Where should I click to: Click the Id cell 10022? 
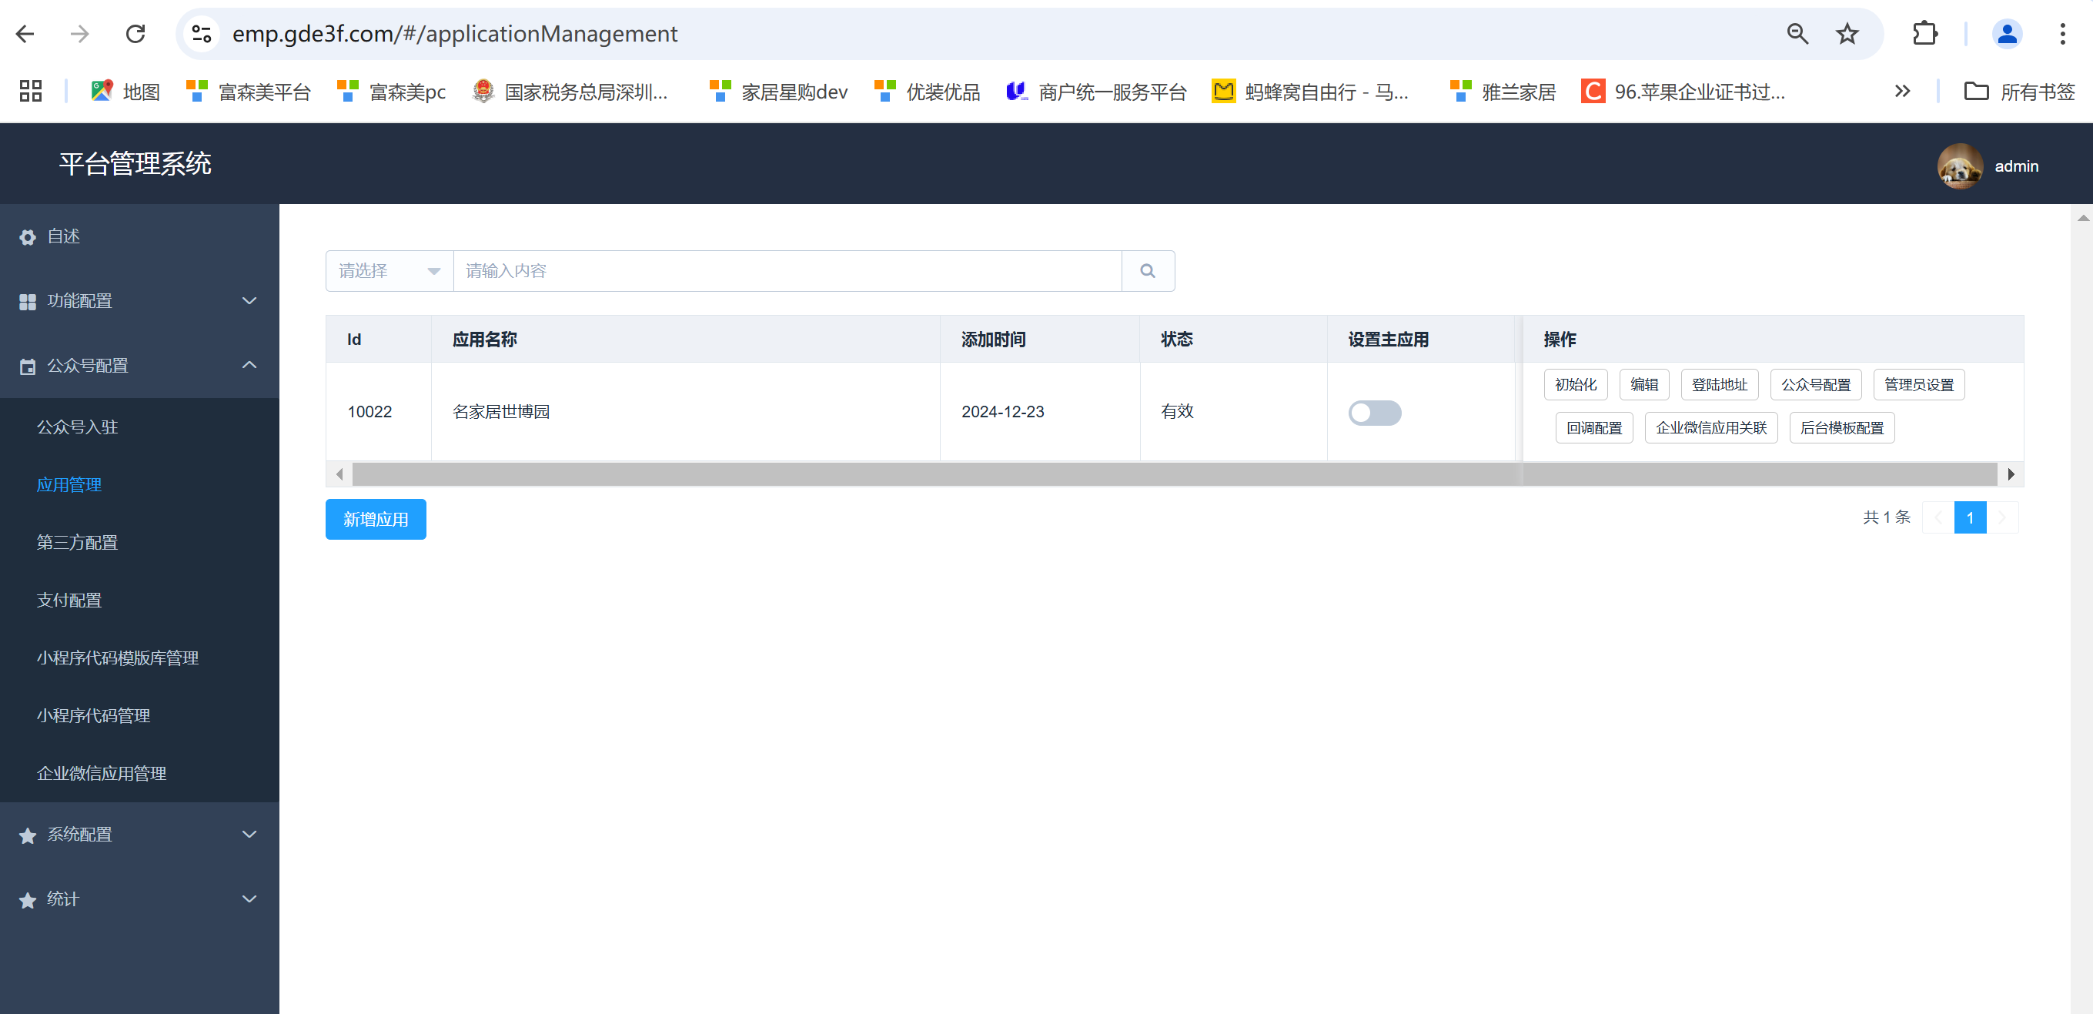click(x=379, y=412)
